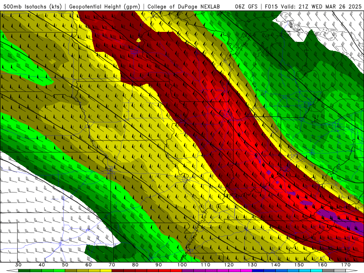Pick the dark green color bar segment after 30
Screen dimensions: 364x273
click(x=24, y=271)
